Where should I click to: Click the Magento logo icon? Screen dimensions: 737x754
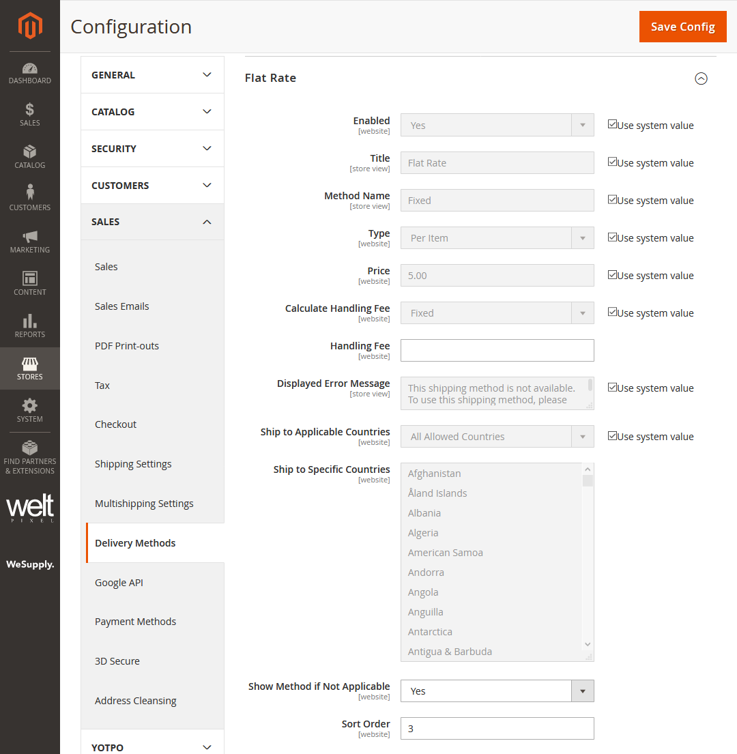(x=30, y=25)
